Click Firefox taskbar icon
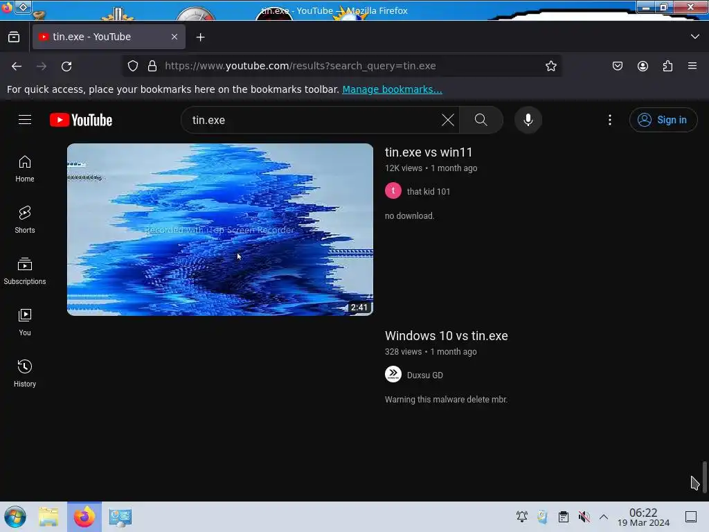 pyautogui.click(x=84, y=517)
